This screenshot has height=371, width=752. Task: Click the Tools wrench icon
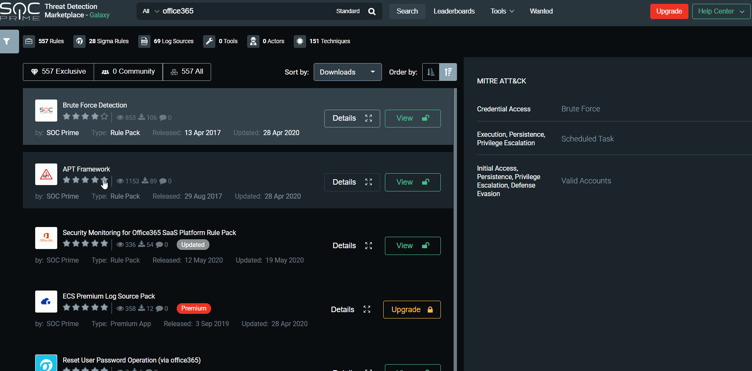coord(209,41)
